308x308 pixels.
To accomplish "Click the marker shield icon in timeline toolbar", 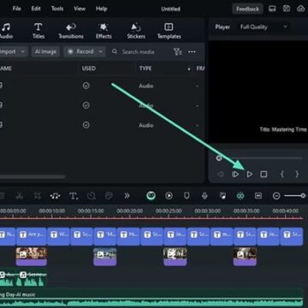I will point(187,196).
